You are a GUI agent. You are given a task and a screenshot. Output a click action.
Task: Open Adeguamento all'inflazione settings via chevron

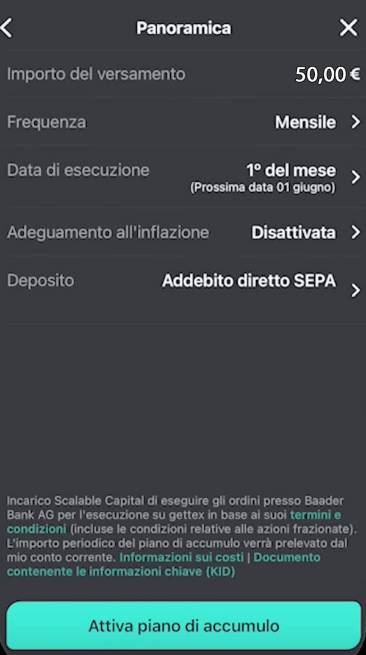(356, 233)
